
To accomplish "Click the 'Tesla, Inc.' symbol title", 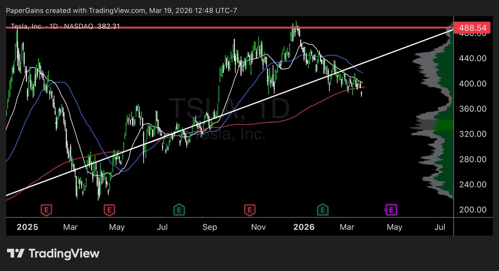I will coord(27,26).
